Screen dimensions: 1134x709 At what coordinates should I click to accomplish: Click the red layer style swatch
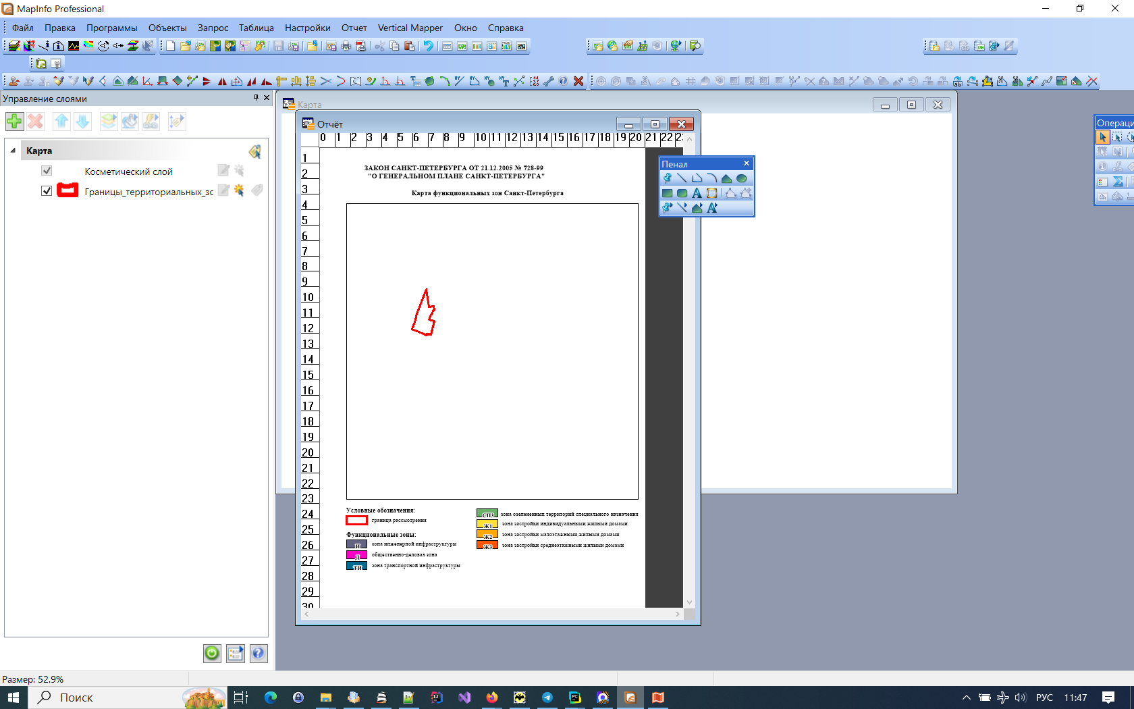67,190
